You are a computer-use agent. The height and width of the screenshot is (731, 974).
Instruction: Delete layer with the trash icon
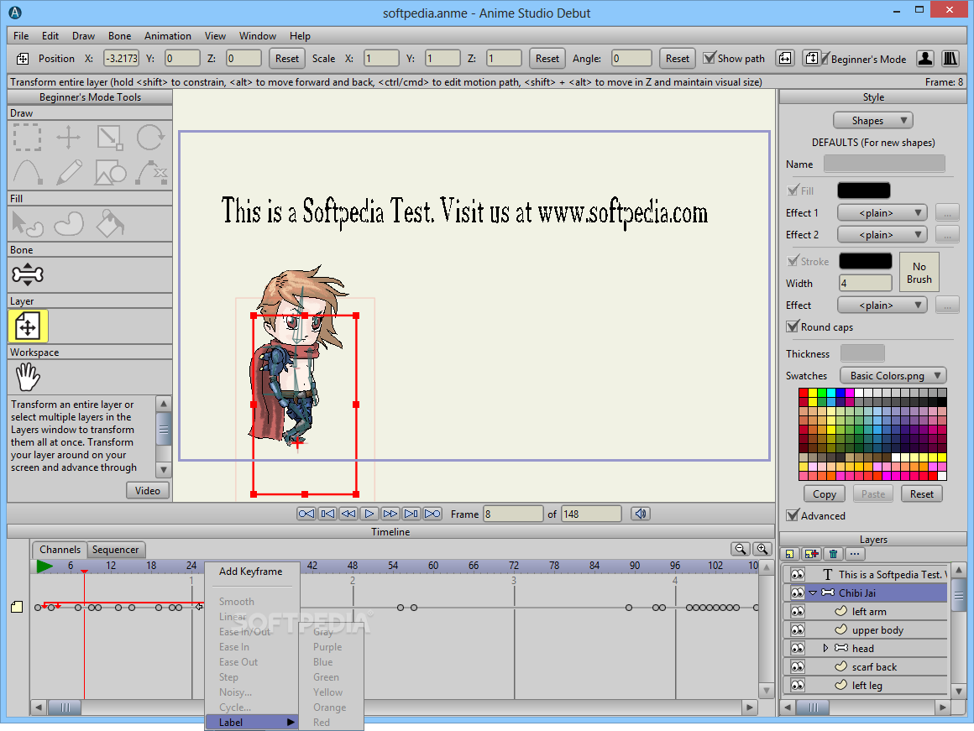(834, 553)
